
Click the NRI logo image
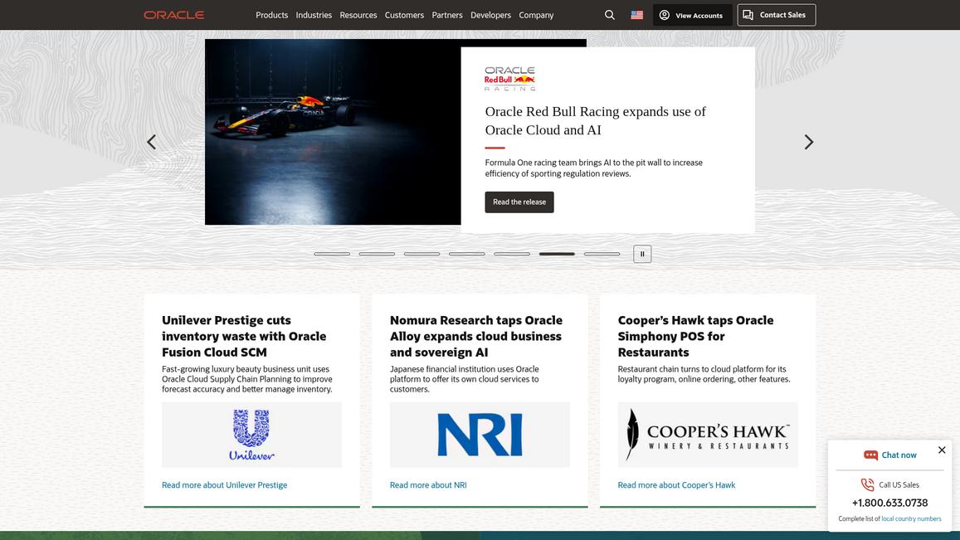pos(480,435)
